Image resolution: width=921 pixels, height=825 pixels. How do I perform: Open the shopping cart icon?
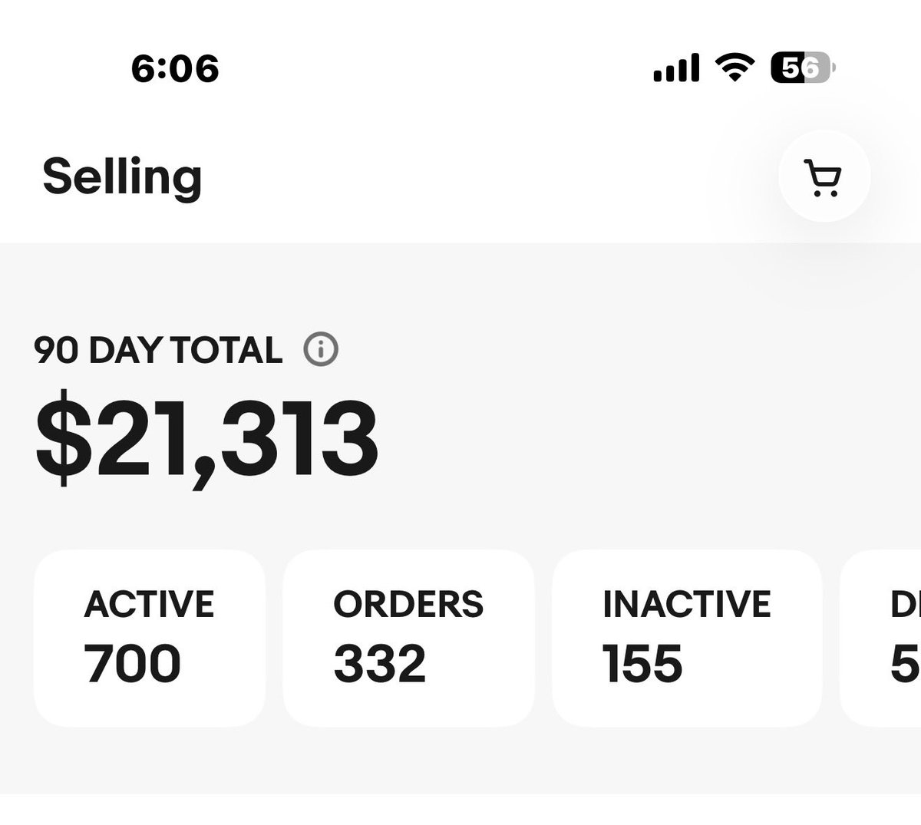coord(825,177)
